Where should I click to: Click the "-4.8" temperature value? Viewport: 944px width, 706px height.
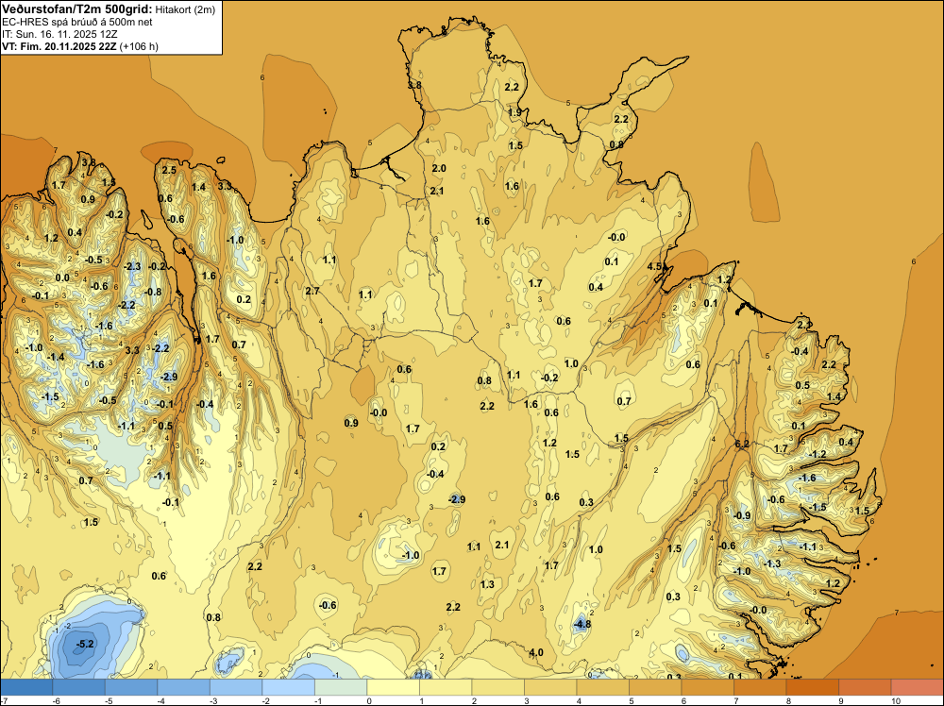(x=582, y=624)
